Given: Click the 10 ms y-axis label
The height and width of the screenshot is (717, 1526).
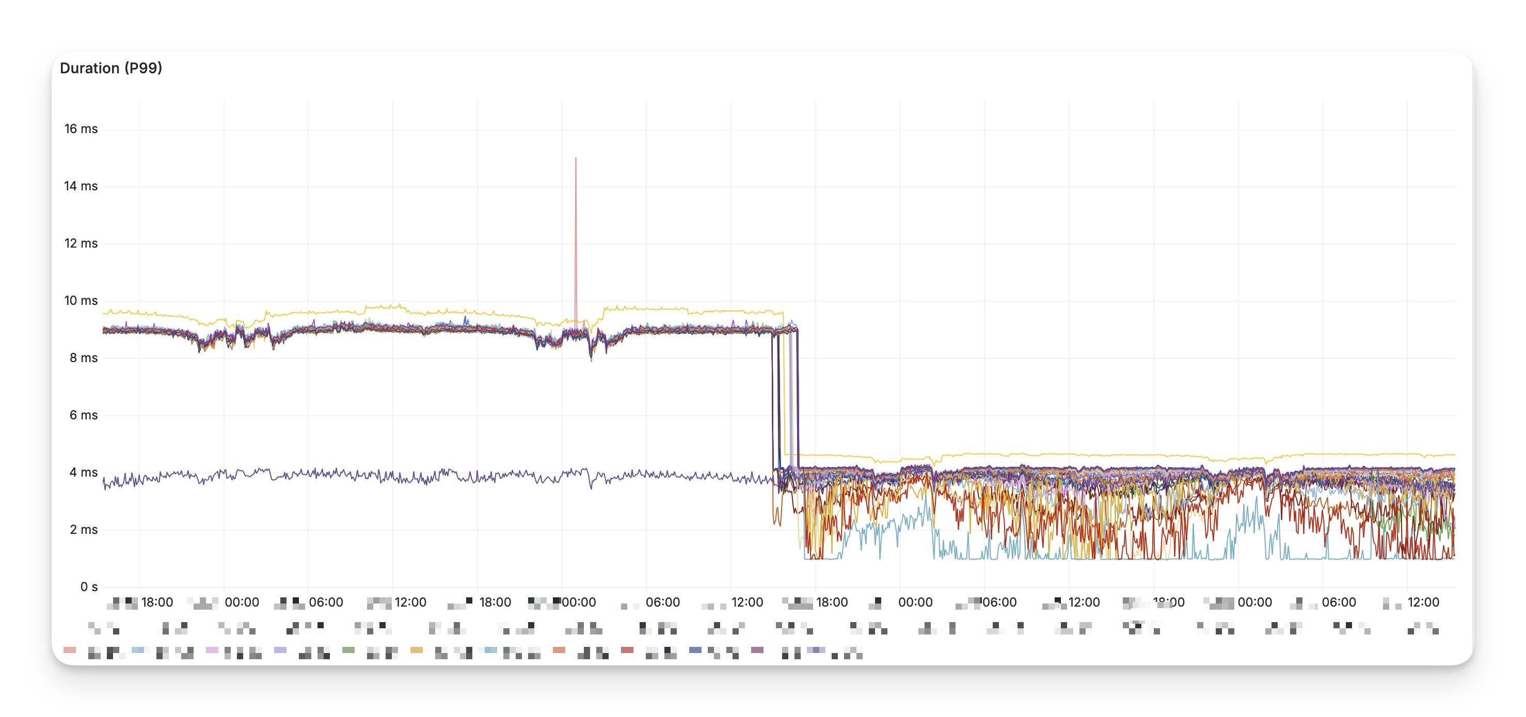Looking at the screenshot, I should 81,301.
